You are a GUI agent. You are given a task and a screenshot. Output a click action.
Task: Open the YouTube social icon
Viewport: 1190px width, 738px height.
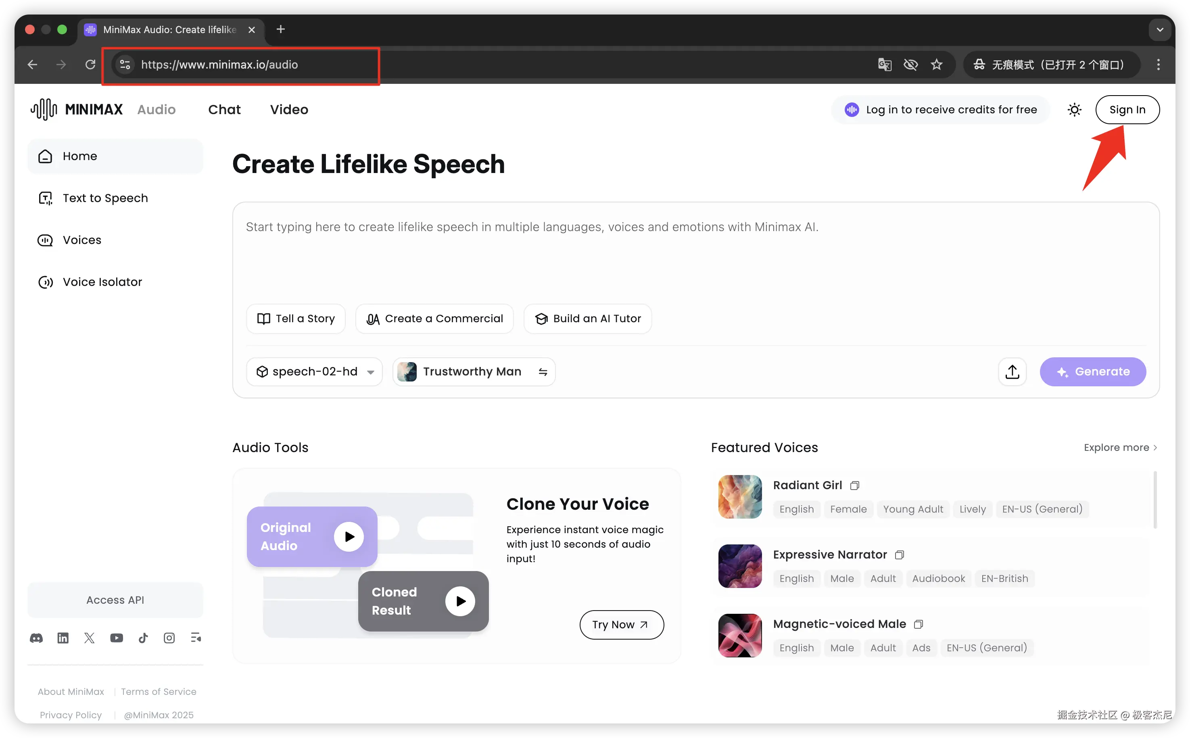[116, 638]
